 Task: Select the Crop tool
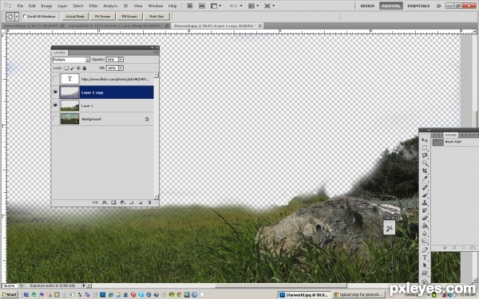click(x=425, y=171)
